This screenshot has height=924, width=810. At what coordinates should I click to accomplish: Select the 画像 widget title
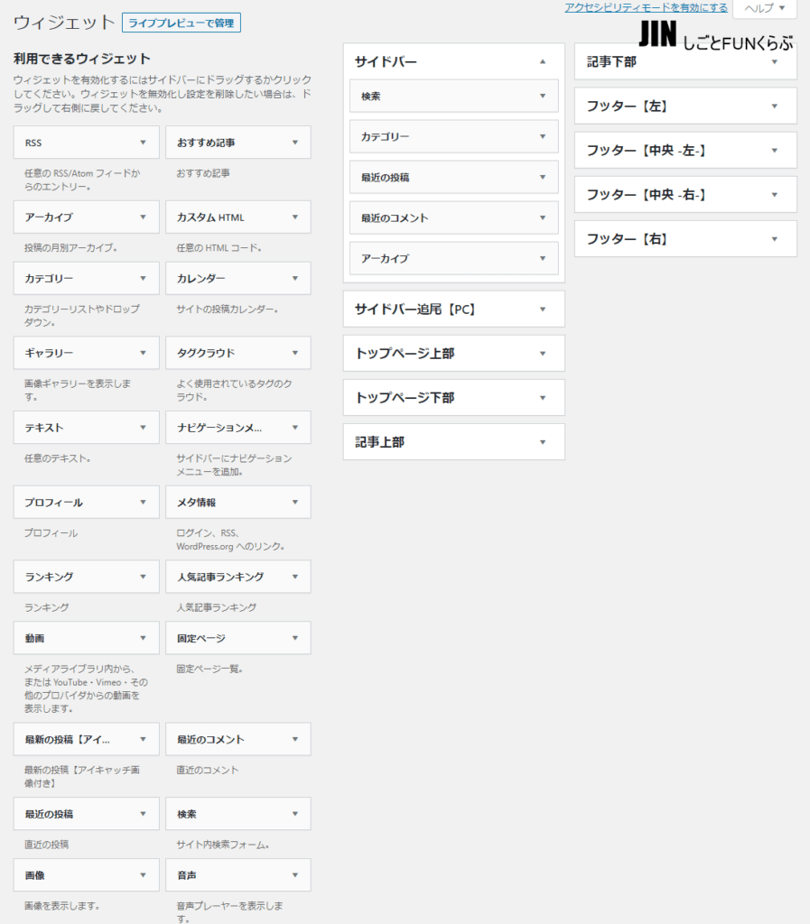pyautogui.click(x=34, y=875)
